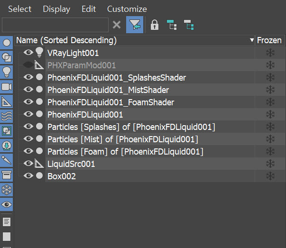The image size is (286, 248).
Task: Select VRayLight001 in the list
Action: [73, 53]
